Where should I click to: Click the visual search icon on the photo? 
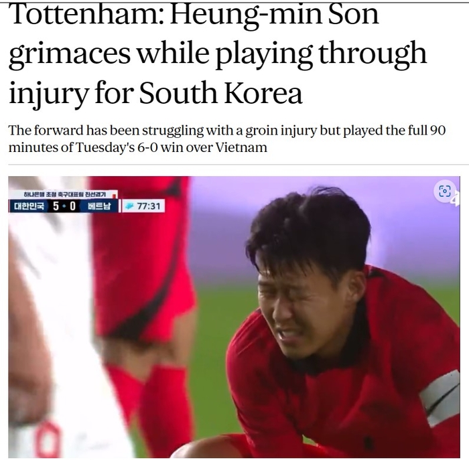tap(444, 191)
